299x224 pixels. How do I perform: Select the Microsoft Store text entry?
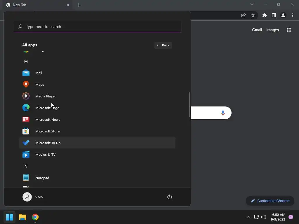pyautogui.click(x=48, y=131)
